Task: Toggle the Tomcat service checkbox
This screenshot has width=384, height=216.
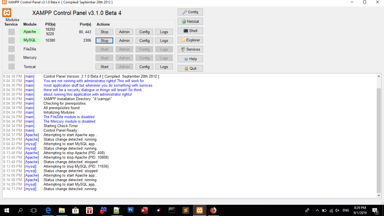Action: click(12, 67)
